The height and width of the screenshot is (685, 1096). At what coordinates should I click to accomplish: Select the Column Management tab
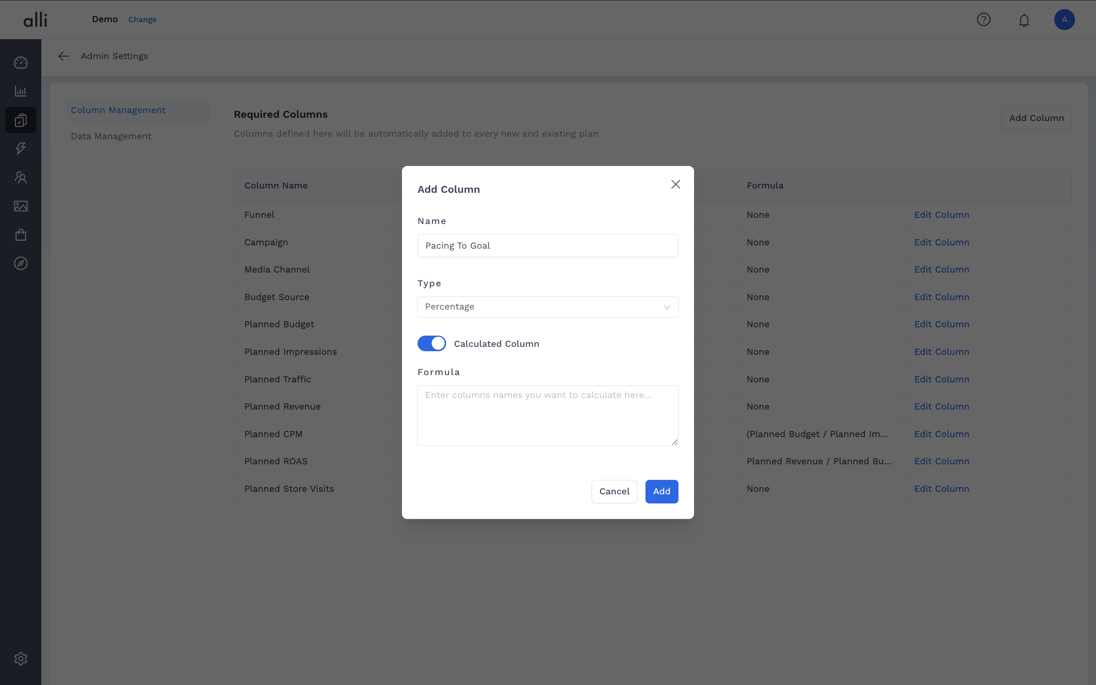[x=118, y=110]
